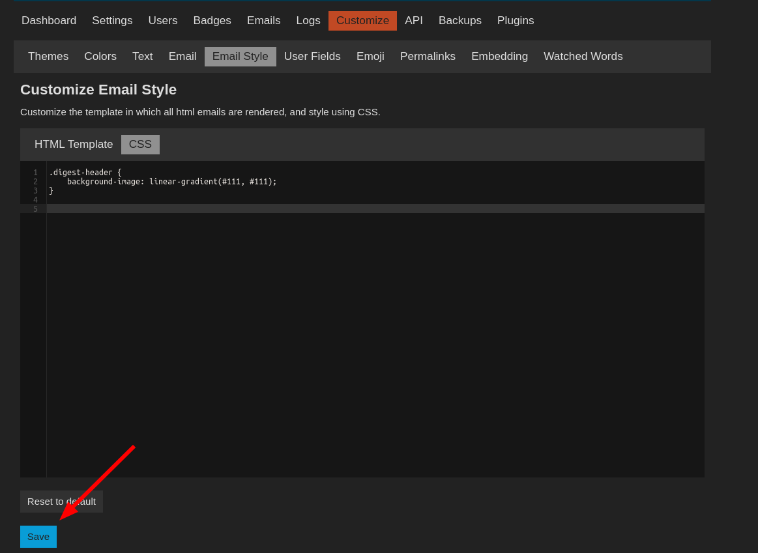758x553 pixels.
Task: Click the Reset to default button
Action: click(x=61, y=502)
